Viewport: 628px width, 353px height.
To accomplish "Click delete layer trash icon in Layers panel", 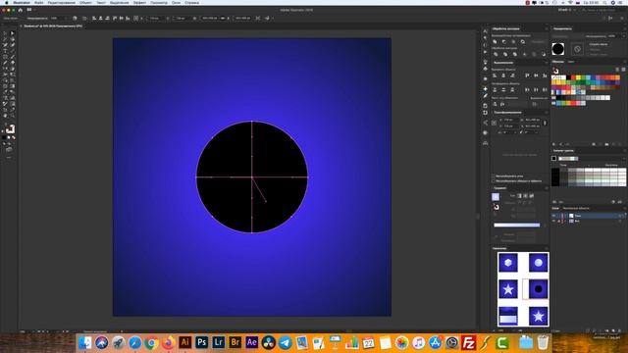I will [x=620, y=331].
